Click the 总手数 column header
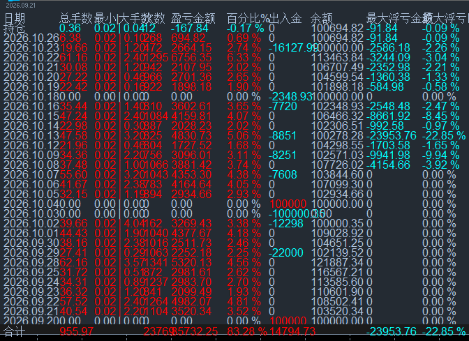 (76, 19)
